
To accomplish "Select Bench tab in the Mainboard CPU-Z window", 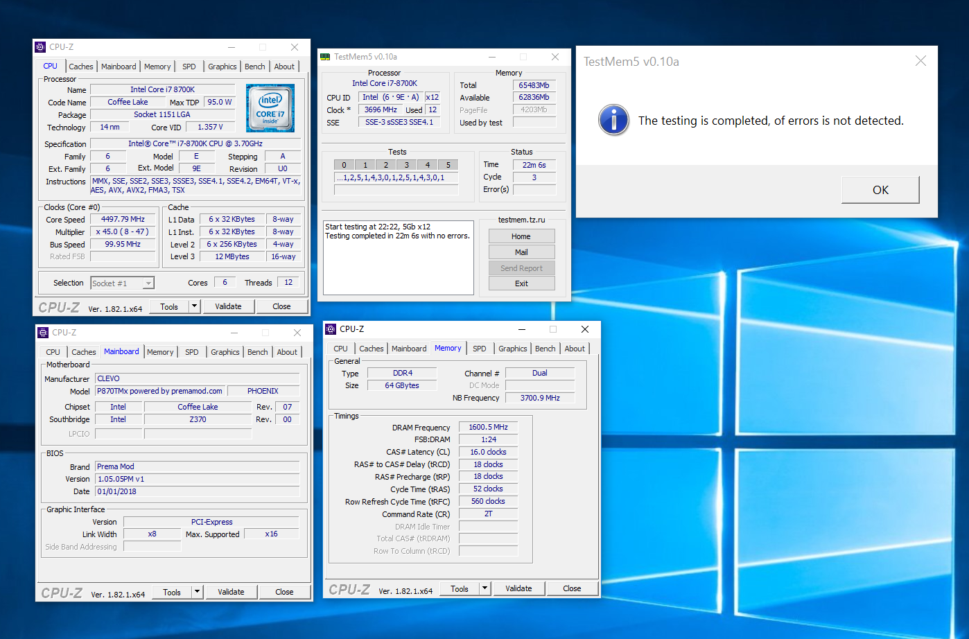I will click(x=258, y=352).
